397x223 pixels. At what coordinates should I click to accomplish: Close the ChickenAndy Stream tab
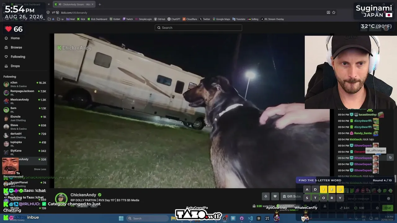[x=92, y=4]
